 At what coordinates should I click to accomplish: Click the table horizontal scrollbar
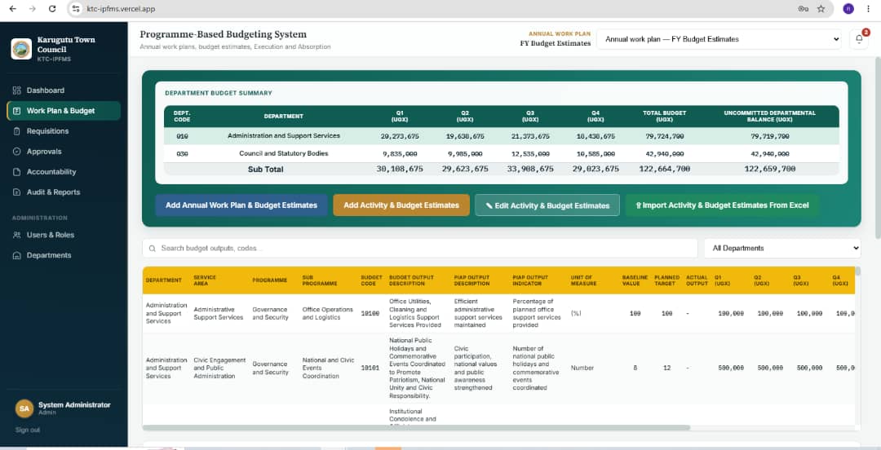point(416,427)
